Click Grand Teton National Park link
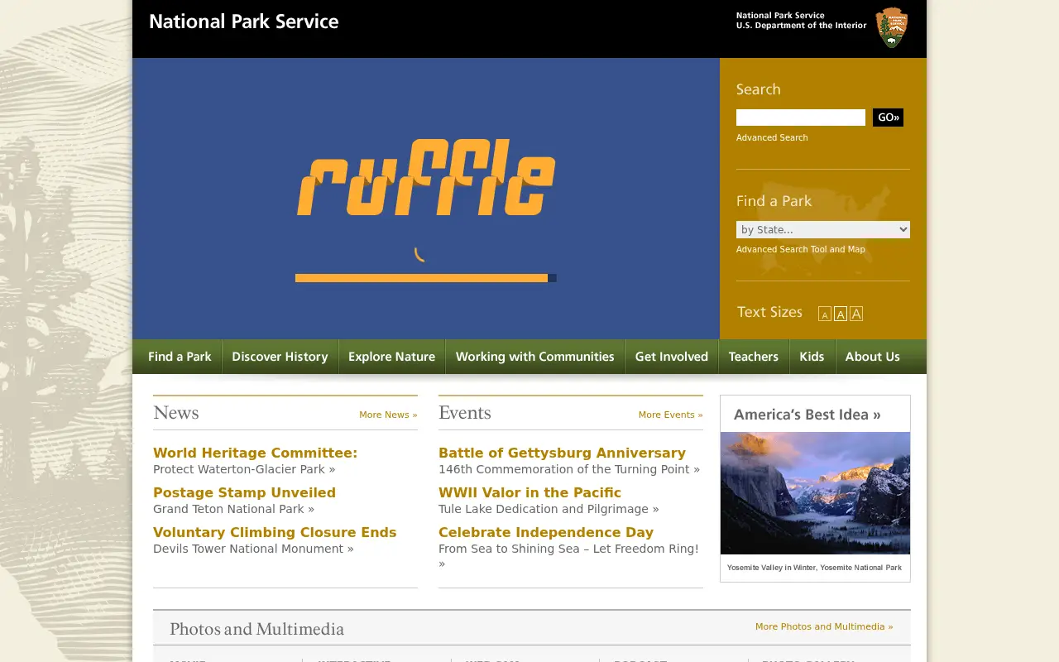 point(233,509)
